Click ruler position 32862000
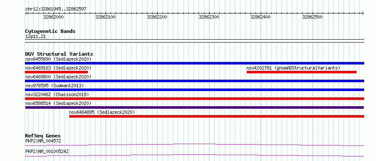The width and height of the screenshot is (376, 161). [x=54, y=17]
